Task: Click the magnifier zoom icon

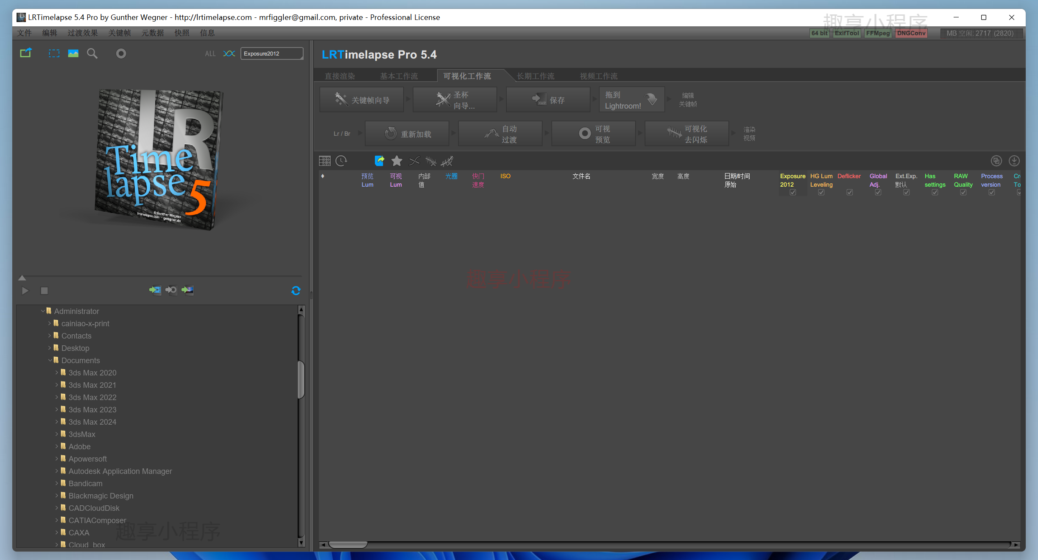Action: tap(92, 53)
